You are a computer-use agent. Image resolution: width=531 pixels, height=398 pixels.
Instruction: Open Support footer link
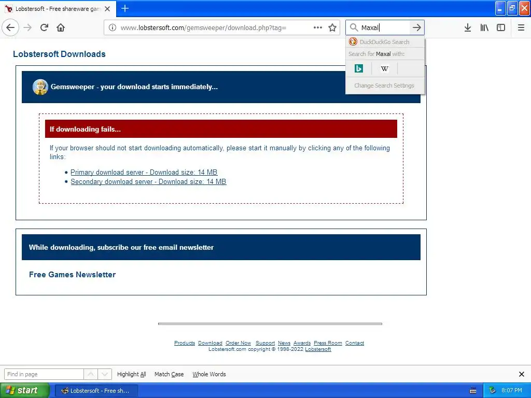[265, 343]
